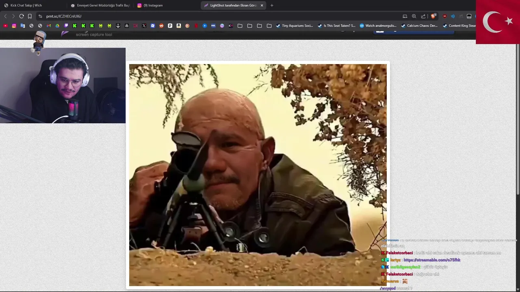Open the Google Drive bookmark
This screenshot has width=520, height=292.
tap(57, 26)
